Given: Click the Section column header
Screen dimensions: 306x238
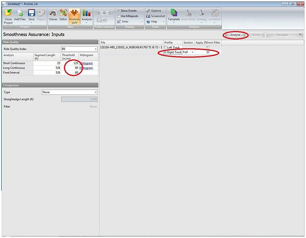Looking at the screenshot, I should [x=188, y=42].
